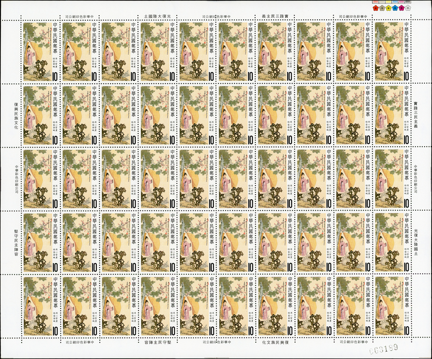432x359 pixels.
Task: Click bottom margin slogan 復興民族文化
Action: (275, 343)
